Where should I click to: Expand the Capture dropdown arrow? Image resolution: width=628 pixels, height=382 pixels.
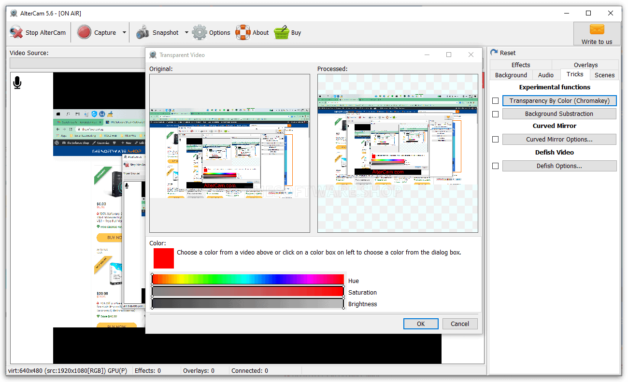tap(124, 33)
